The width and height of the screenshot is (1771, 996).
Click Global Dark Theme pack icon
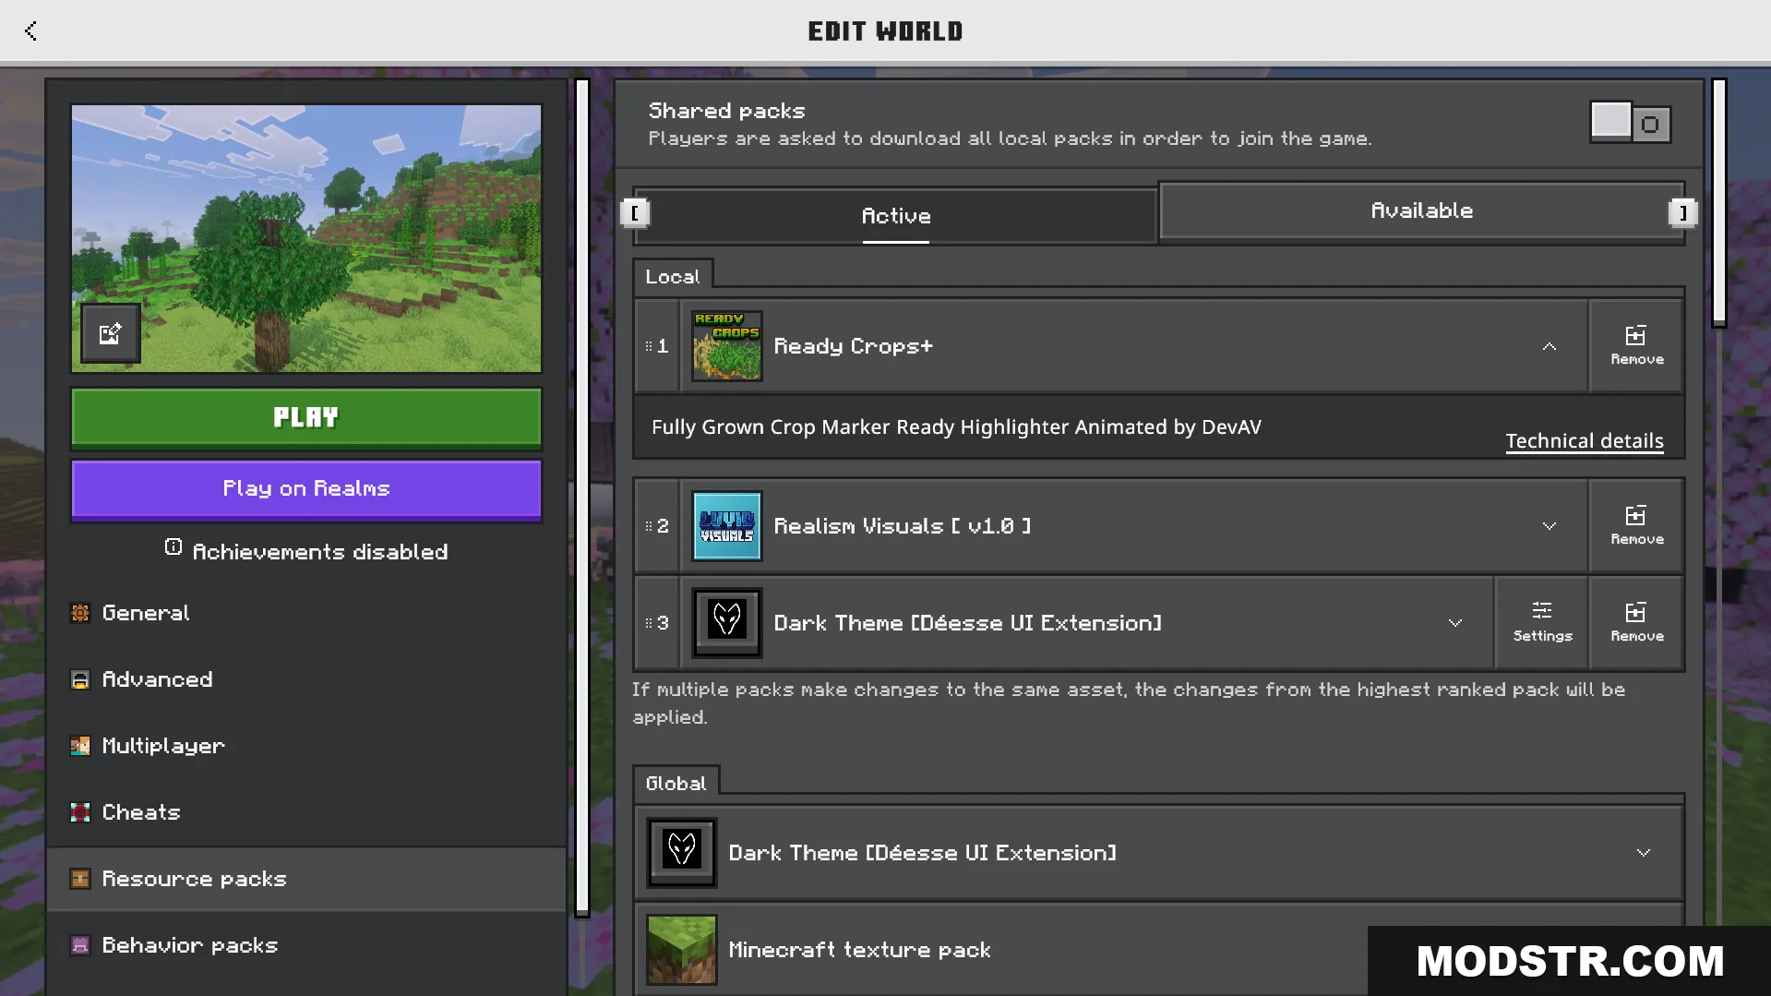[682, 853]
